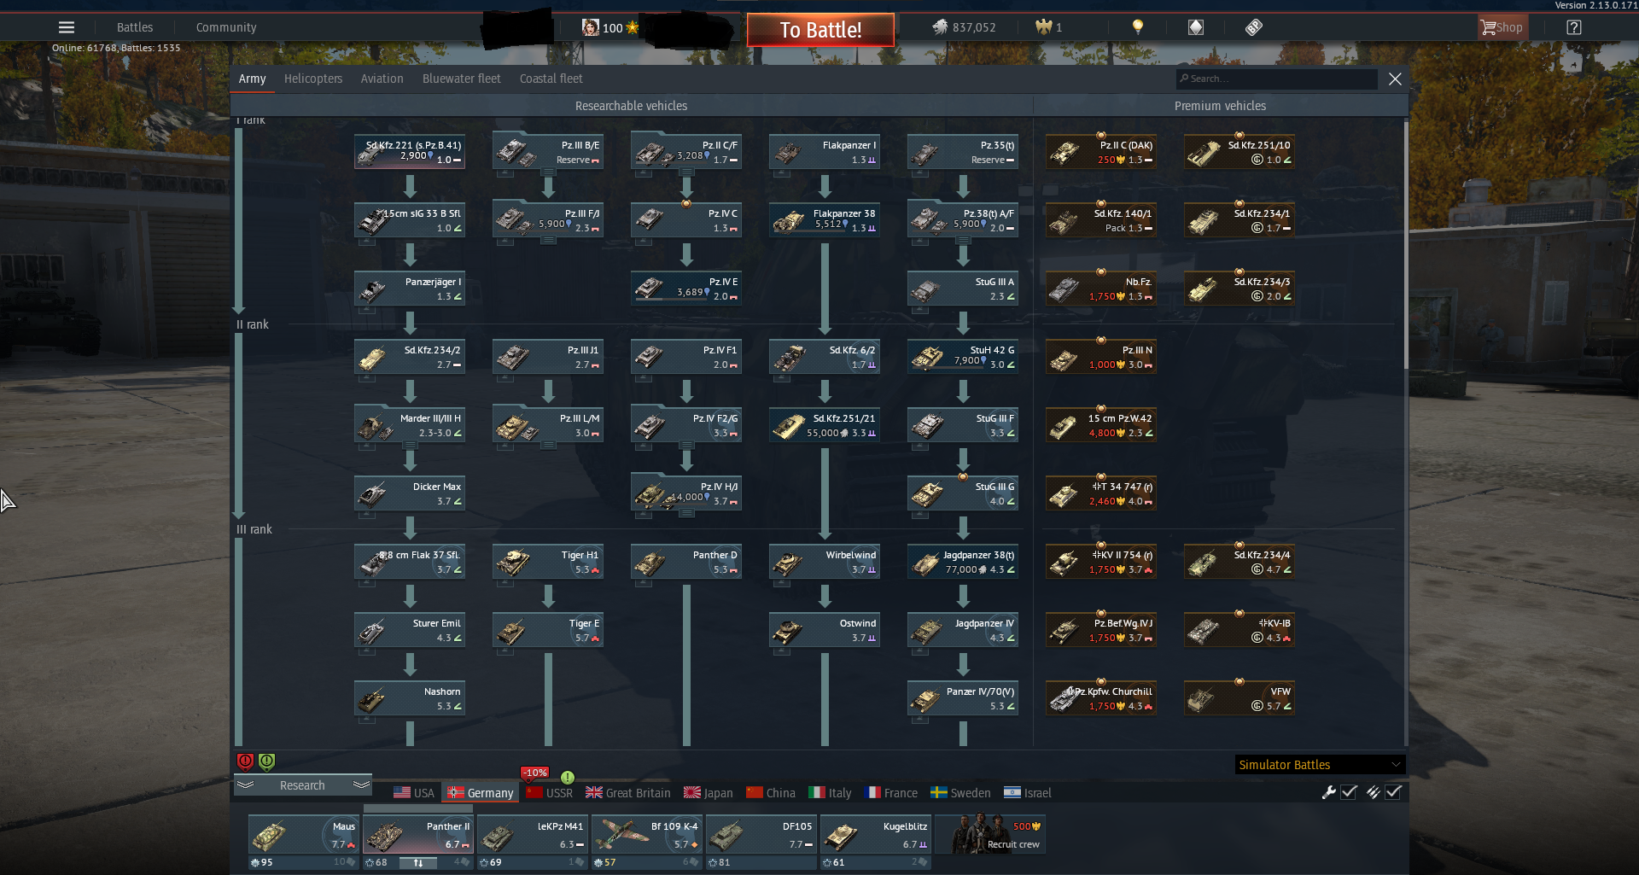
Task: Select the Great Britain nation tab
Action: 627,793
